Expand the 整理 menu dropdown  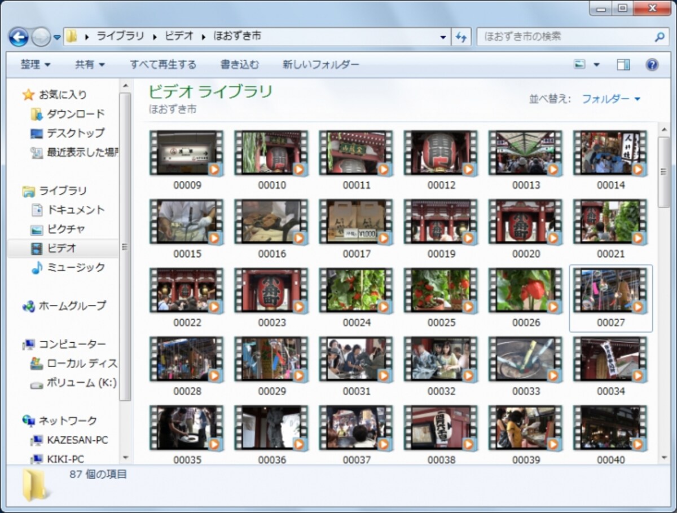click(x=36, y=65)
